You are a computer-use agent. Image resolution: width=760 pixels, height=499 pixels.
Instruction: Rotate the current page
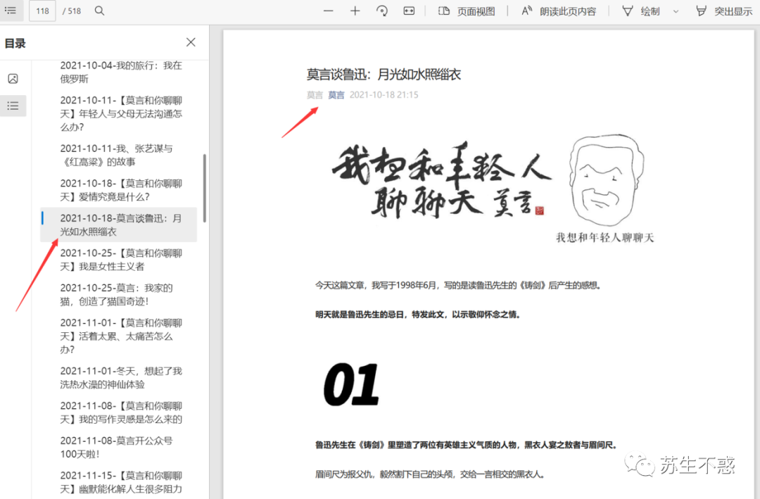[x=381, y=11]
